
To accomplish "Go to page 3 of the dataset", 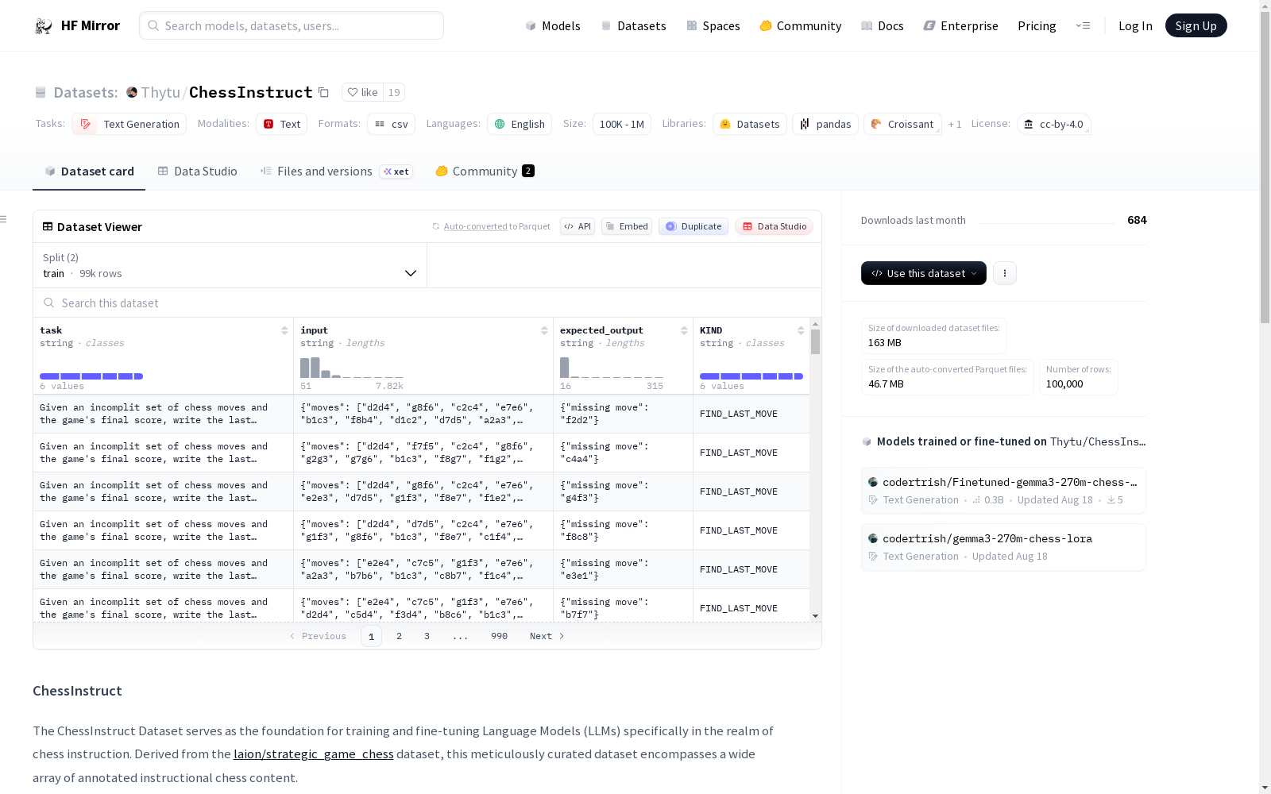I will tap(427, 636).
